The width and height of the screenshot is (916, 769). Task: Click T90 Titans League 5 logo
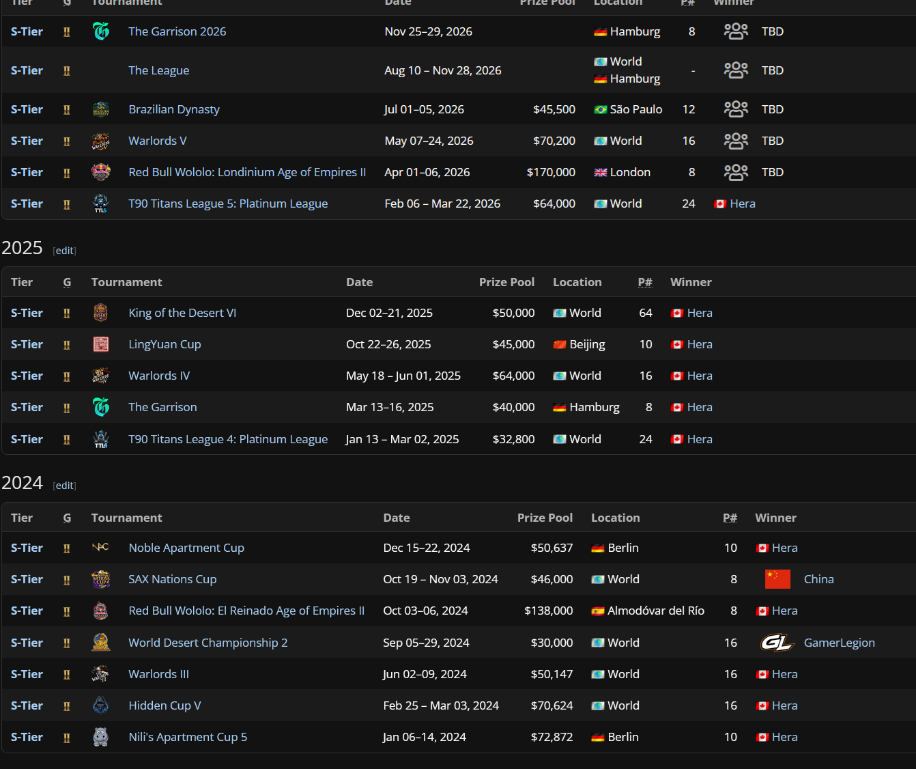point(101,204)
